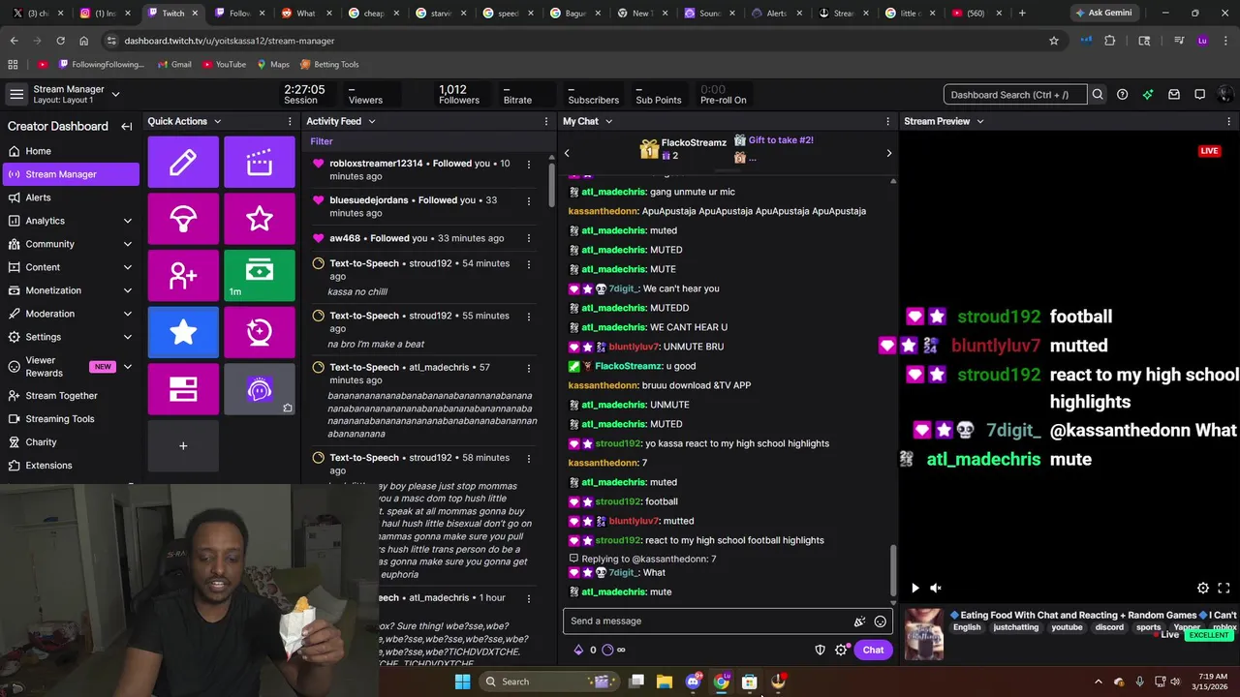Expand the Activity Feed header dropdown
Image resolution: width=1240 pixels, height=697 pixels.
coord(371,121)
